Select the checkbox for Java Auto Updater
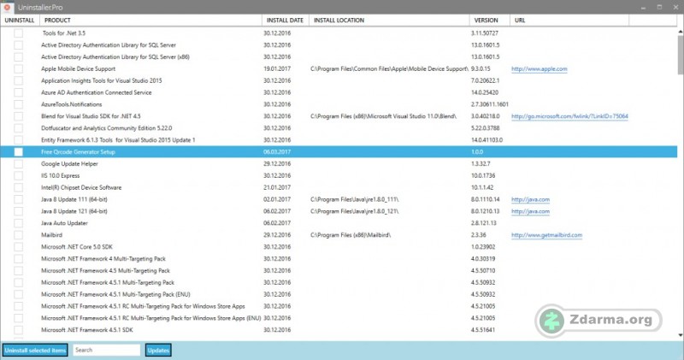Image resolution: width=684 pixels, height=360 pixels. 18,223
